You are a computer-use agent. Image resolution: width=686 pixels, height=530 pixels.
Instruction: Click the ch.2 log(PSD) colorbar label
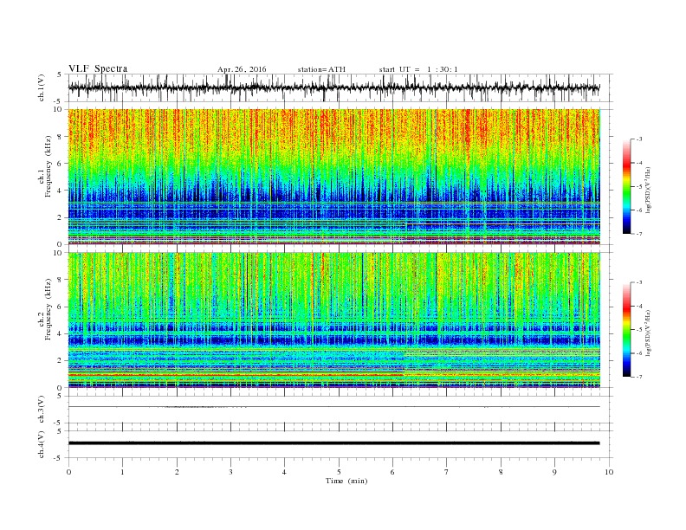648,333
